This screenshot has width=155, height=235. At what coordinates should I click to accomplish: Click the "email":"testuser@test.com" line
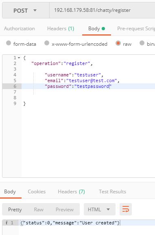(x=82, y=81)
